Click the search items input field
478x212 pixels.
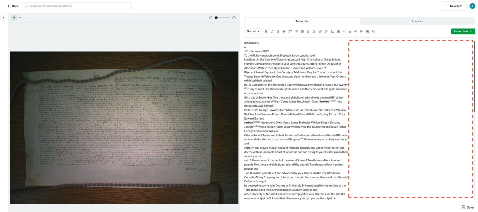[77, 6]
